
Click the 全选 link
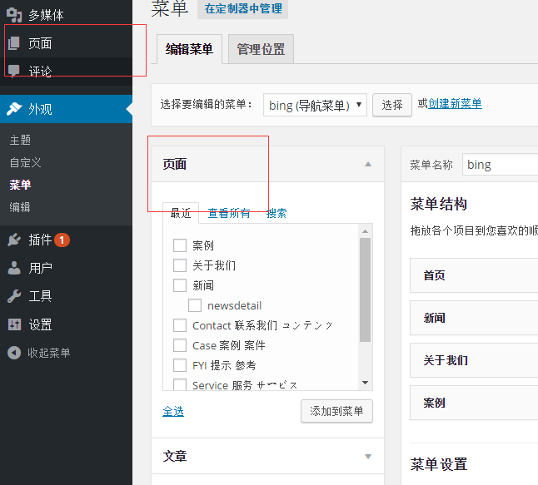coord(173,411)
